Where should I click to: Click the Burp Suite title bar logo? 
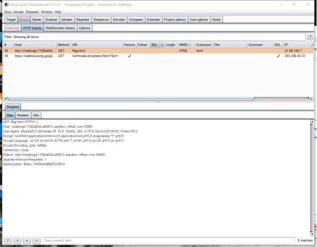coord(7,4)
